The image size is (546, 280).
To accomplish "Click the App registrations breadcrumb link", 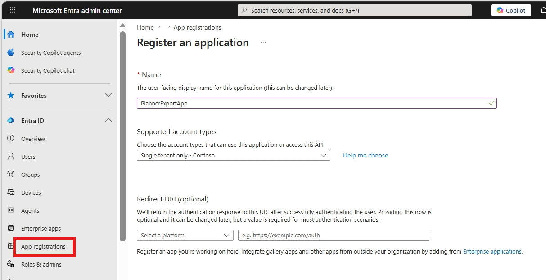I will pos(198,27).
